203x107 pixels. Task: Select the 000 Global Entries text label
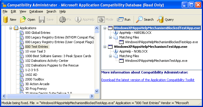(38, 33)
